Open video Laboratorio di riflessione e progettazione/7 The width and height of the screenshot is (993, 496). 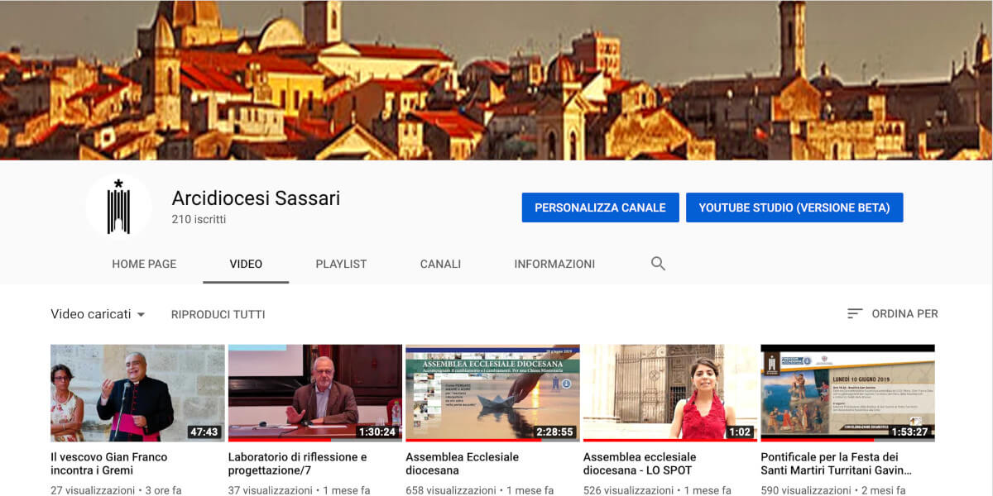click(297, 464)
